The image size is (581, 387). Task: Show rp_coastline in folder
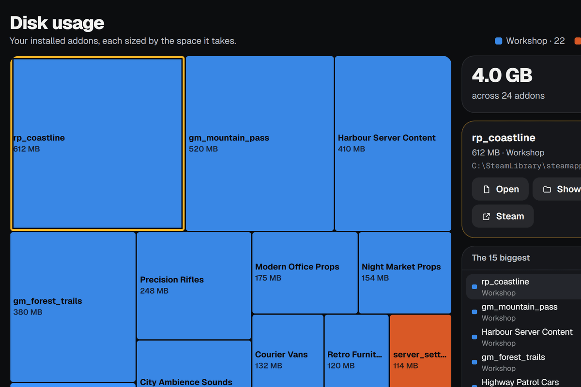(557, 189)
